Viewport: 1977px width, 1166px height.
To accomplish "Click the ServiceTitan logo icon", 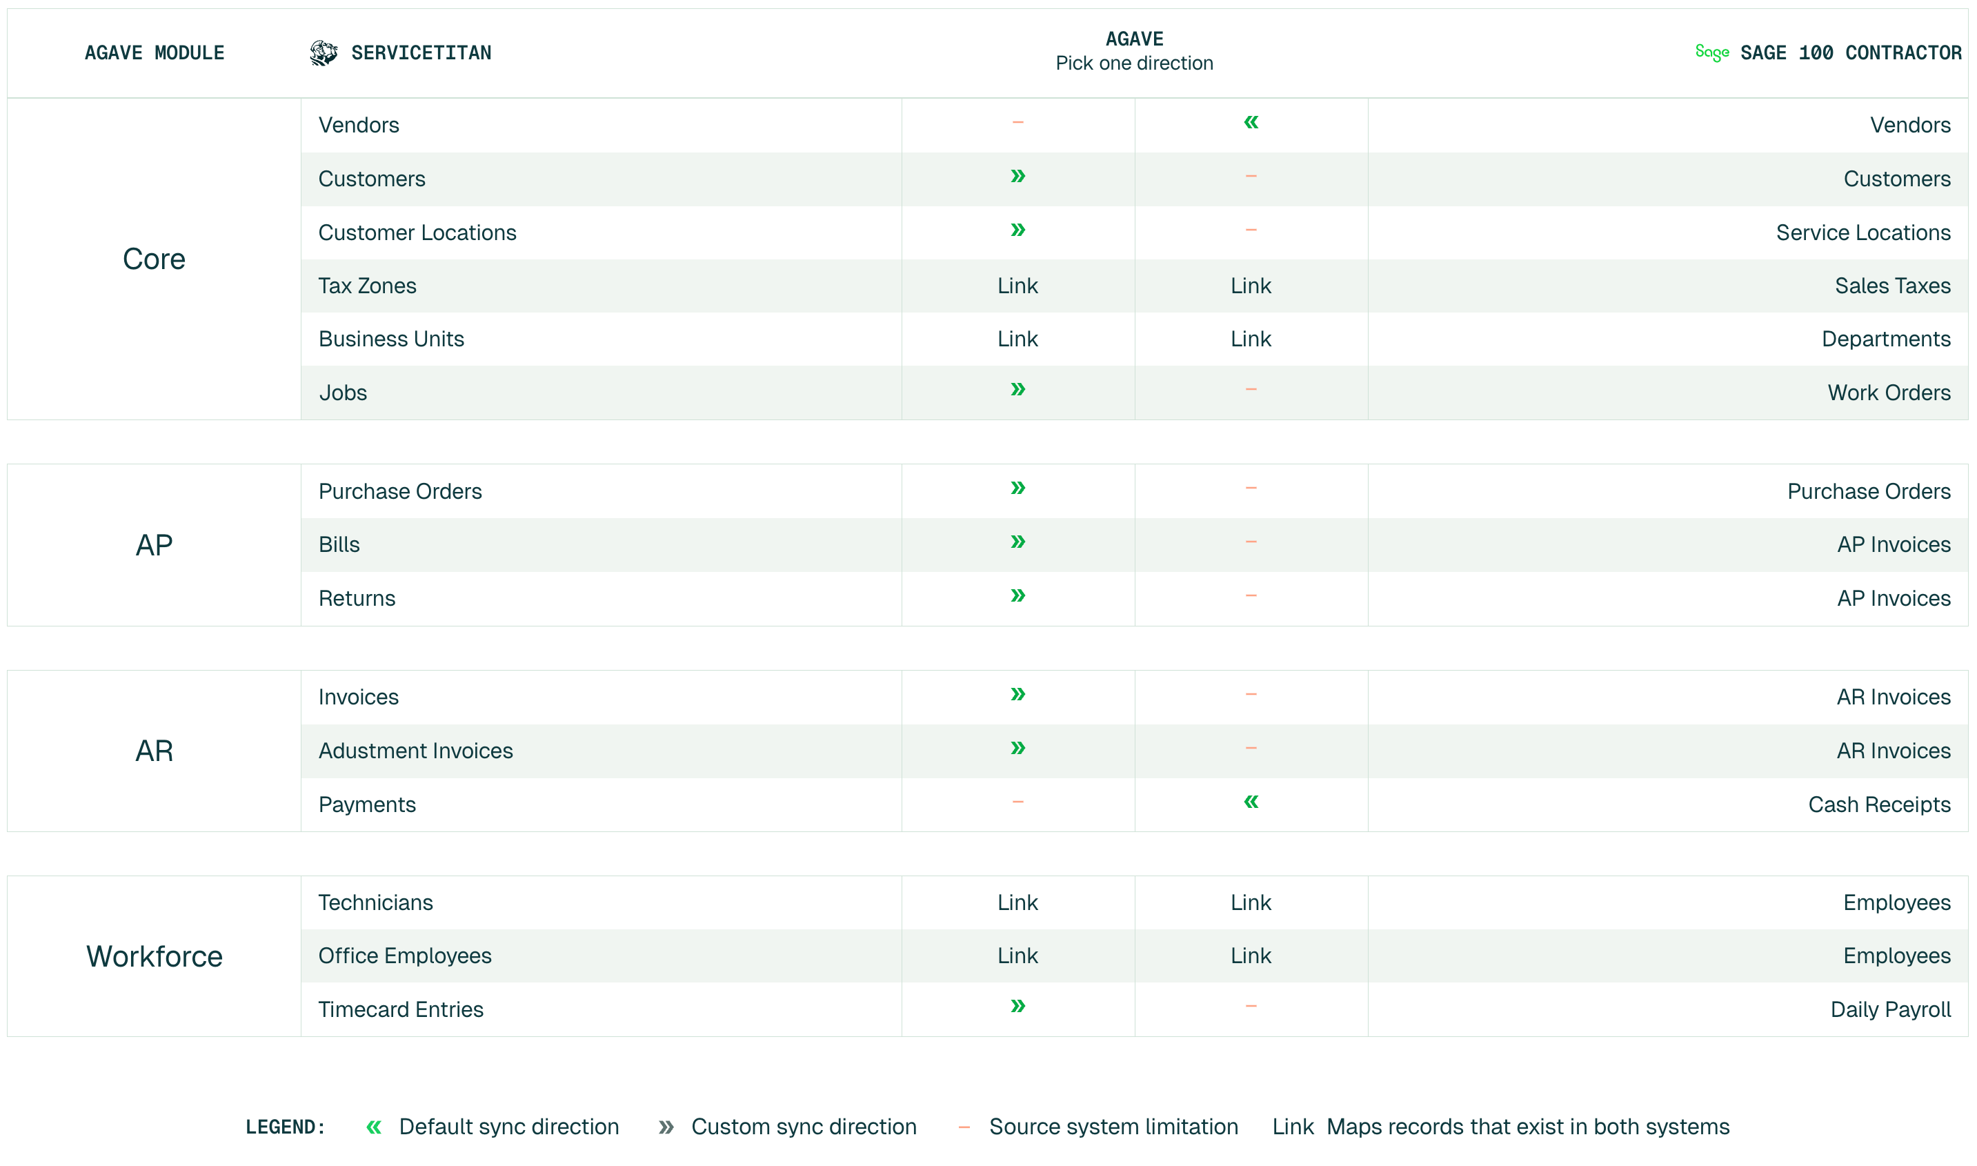I will click(323, 52).
